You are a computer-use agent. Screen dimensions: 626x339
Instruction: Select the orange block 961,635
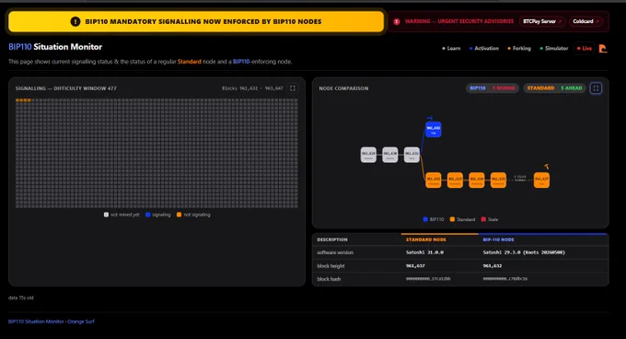pyautogui.click(x=498, y=180)
